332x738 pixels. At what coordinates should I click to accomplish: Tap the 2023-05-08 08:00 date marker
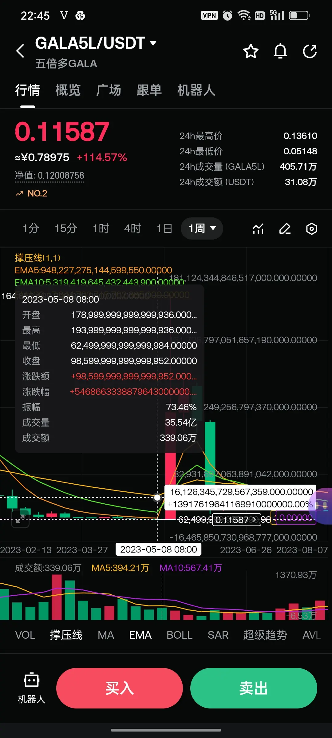pos(158,550)
